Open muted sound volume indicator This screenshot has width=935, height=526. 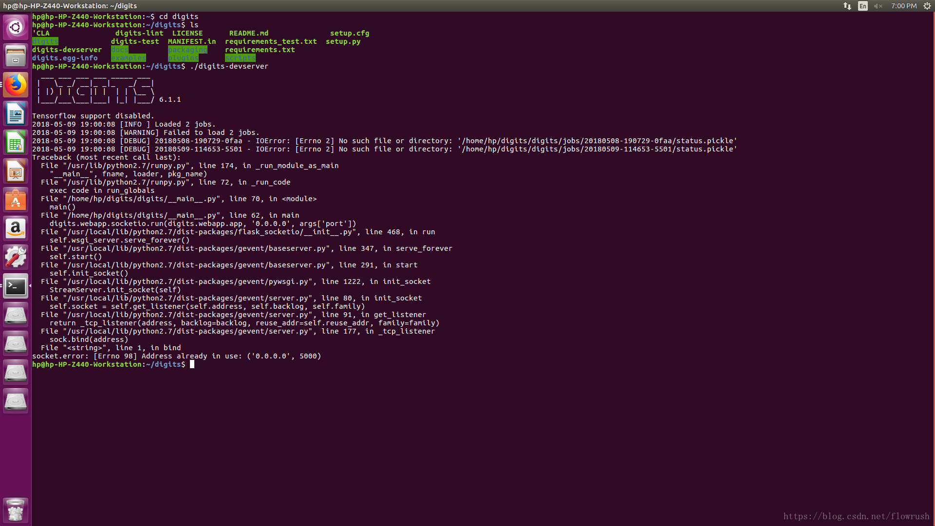878,6
